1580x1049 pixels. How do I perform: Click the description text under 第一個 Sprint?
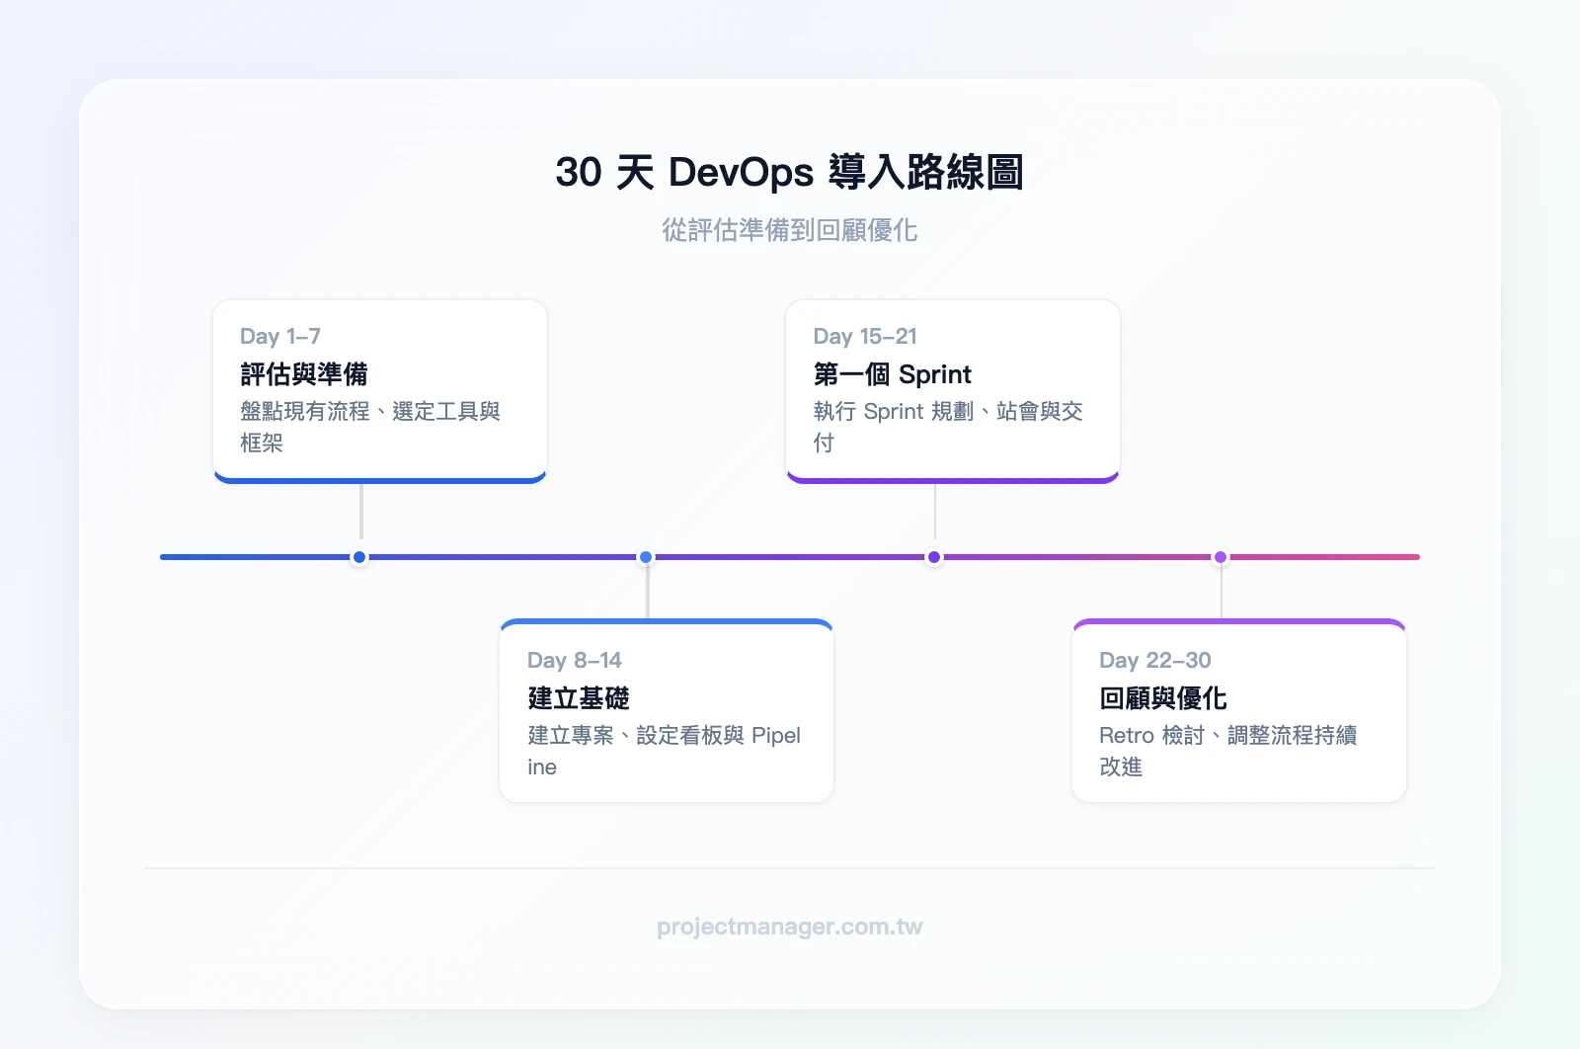[x=946, y=427]
